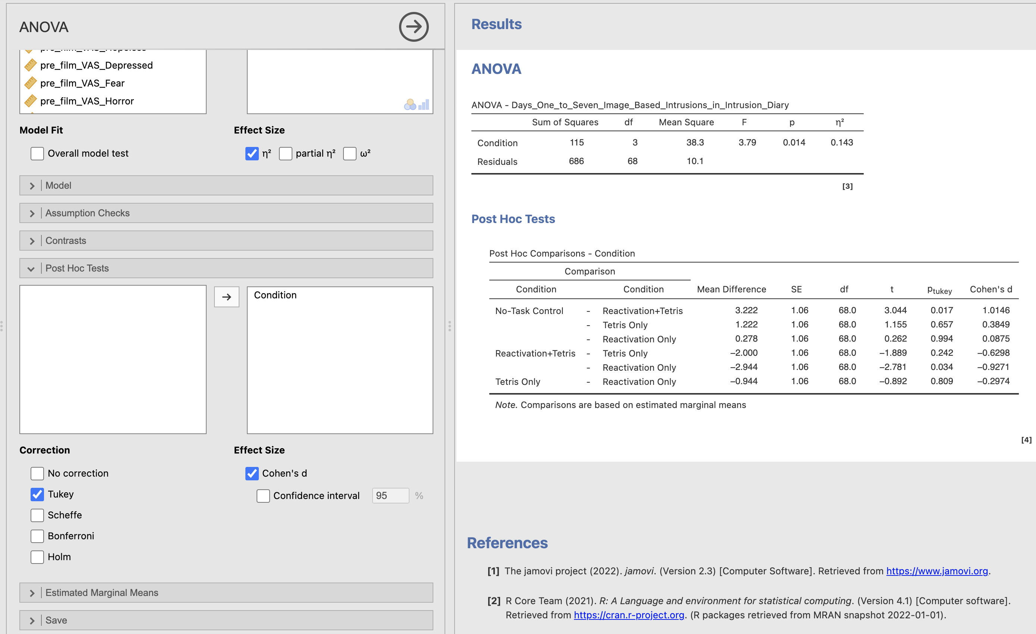This screenshot has height=634, width=1036.
Task: Expand the Save section
Action: coord(226,620)
